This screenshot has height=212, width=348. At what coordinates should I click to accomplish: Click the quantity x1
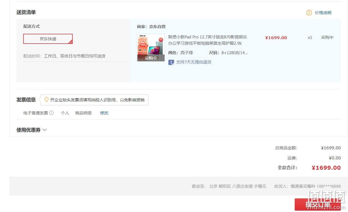click(310, 38)
